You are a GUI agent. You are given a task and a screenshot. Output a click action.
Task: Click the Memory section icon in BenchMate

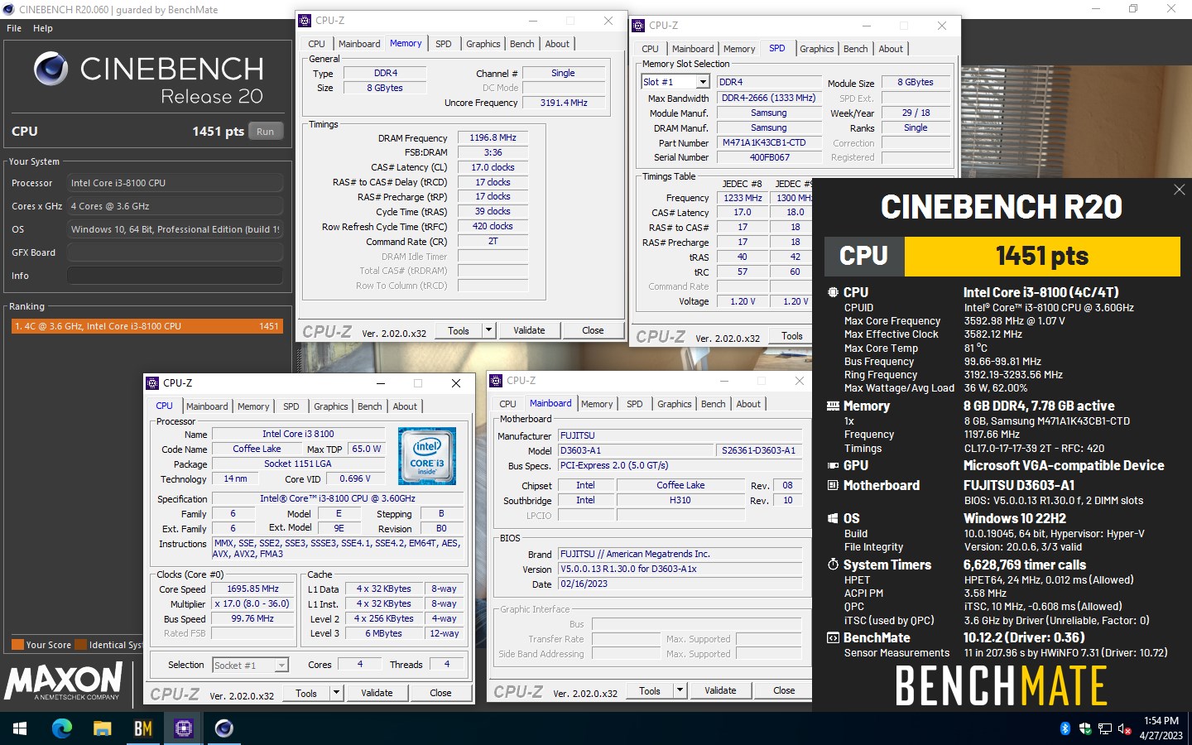833,406
